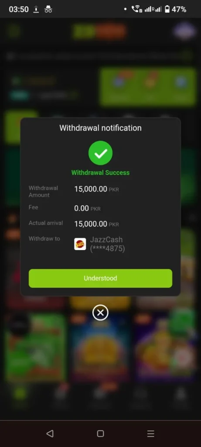Image resolution: width=201 pixels, height=447 pixels.
Task: Select the Actual arrival 15,000.00 PKR value
Action: (x=96, y=224)
